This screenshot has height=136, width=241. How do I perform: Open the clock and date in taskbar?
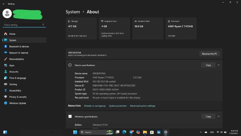[234, 132]
